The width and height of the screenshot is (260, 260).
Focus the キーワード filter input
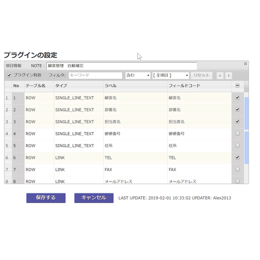pyautogui.click(x=96, y=75)
